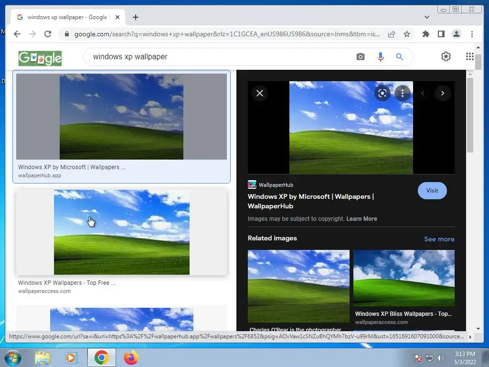Screen dimensions: 489x367
Task: Open the Learn More copyright link
Action: point(361,219)
